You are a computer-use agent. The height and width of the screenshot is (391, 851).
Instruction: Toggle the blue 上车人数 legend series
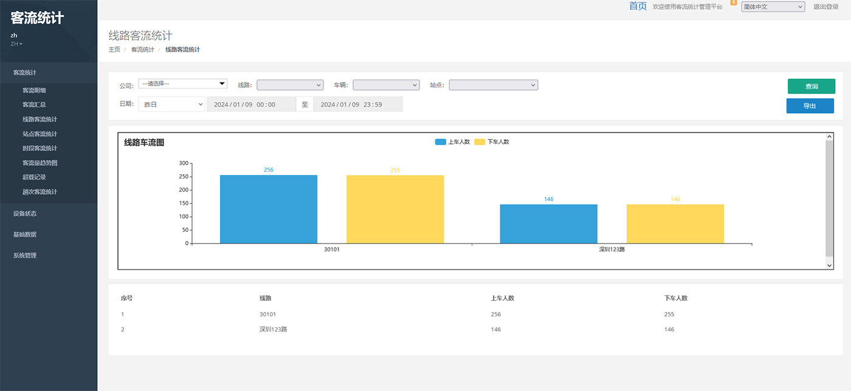click(452, 142)
